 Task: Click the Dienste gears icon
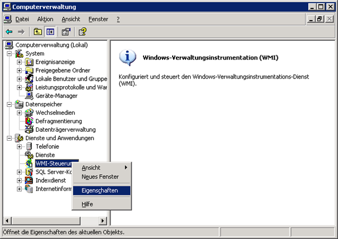(29, 155)
